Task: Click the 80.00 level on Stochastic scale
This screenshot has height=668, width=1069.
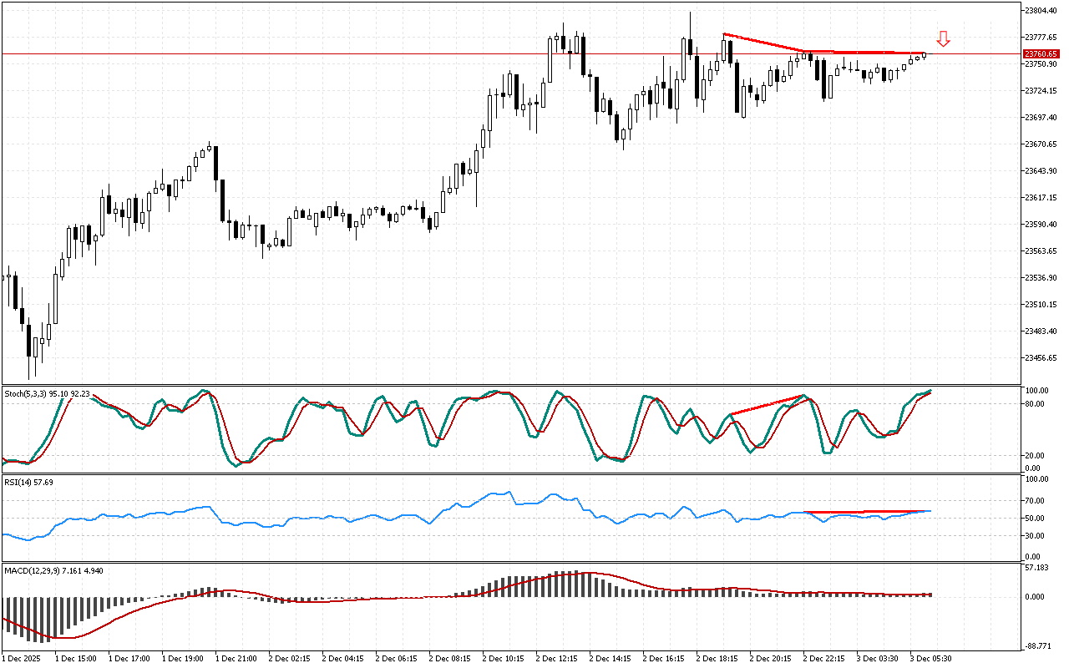Action: 1036,403
